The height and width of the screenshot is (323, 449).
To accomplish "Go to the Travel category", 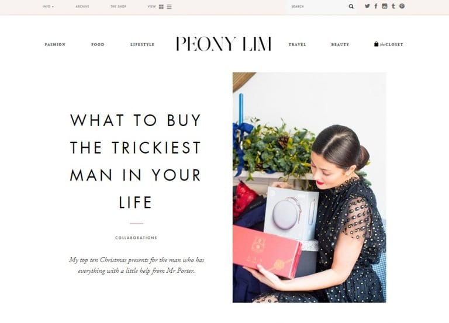I will (x=297, y=44).
